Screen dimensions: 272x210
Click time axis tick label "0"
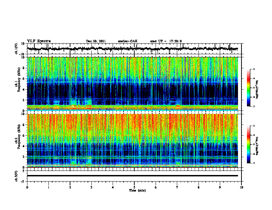click(x=27, y=187)
